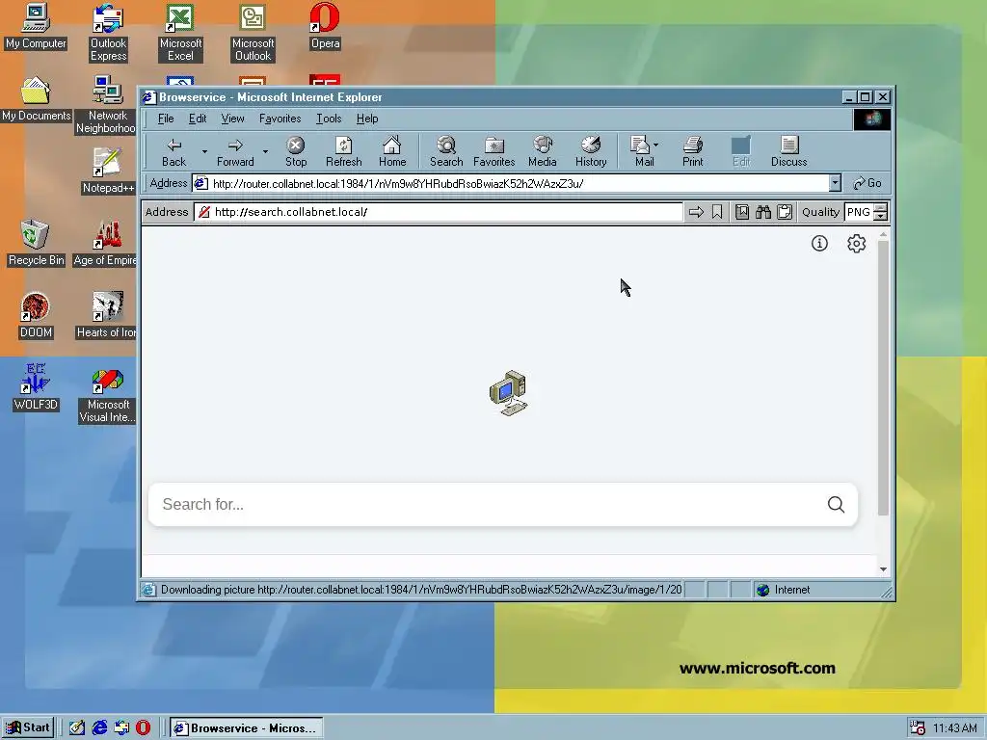Open the Search pane from the toolbar
The height and width of the screenshot is (740, 987).
445,152
